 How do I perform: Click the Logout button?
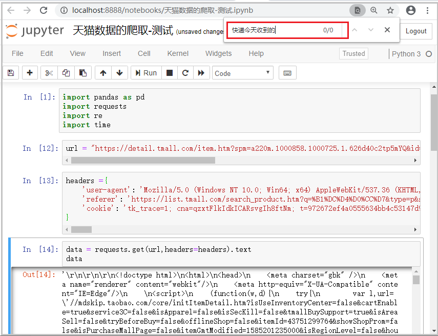416,31
